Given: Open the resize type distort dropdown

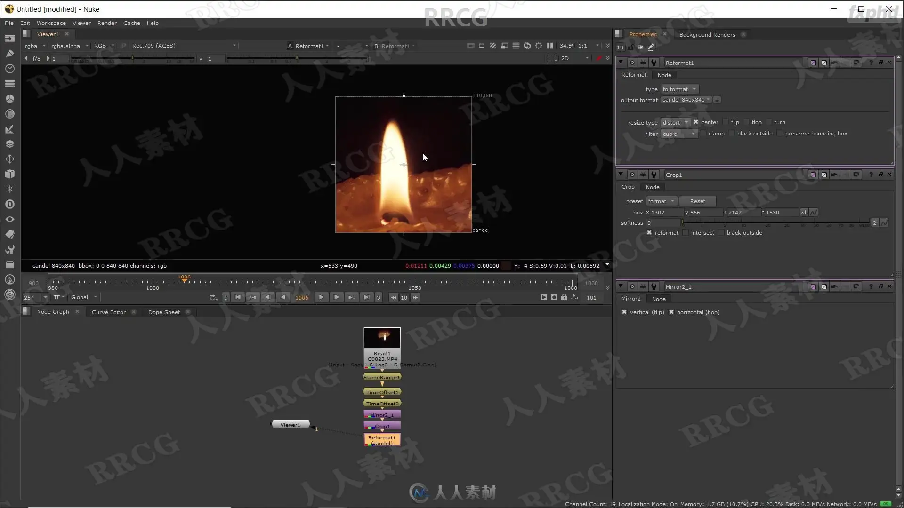Looking at the screenshot, I should pyautogui.click(x=676, y=122).
